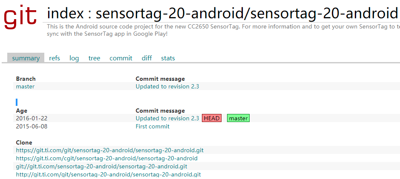Viewport: 400px width, 179px height.
Task: Go to the log tab
Action: [74, 58]
